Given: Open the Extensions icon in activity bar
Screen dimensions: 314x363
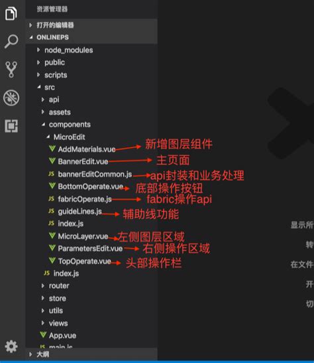Looking at the screenshot, I should pos(11,125).
